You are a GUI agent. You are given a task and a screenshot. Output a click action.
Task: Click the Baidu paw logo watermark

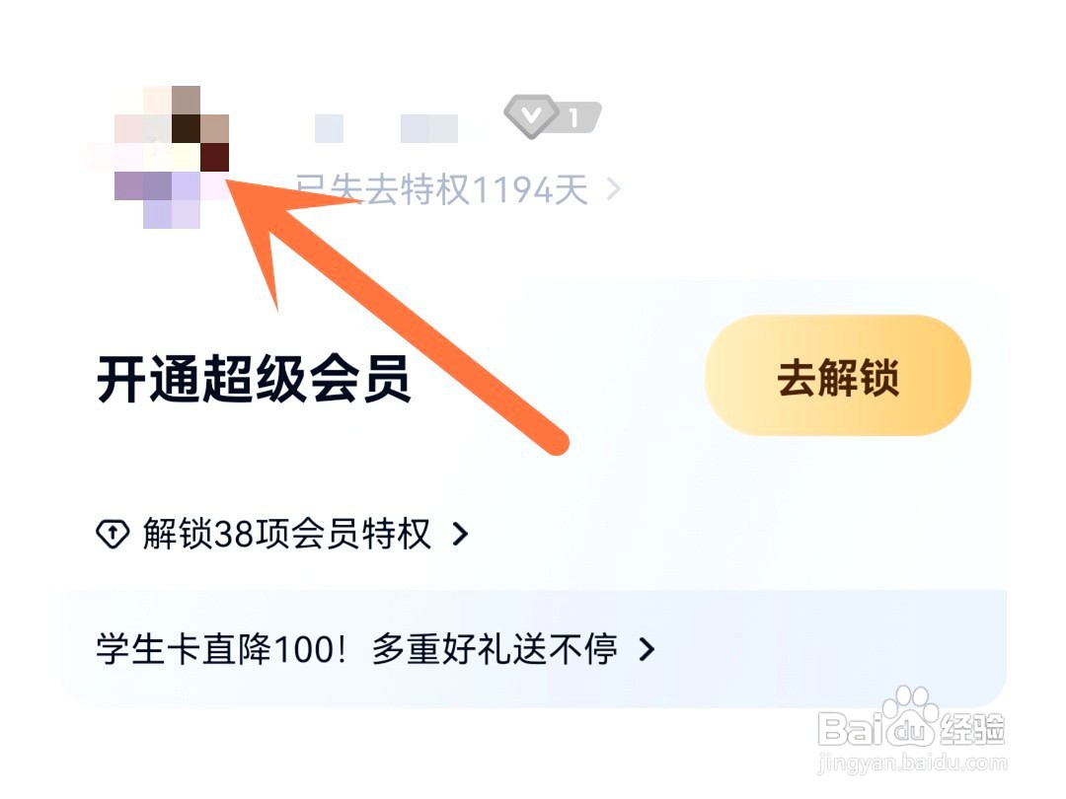(910, 713)
